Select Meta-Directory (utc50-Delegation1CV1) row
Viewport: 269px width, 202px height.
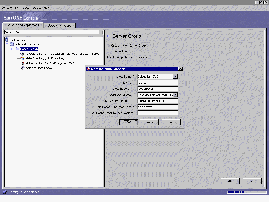click(x=50, y=63)
